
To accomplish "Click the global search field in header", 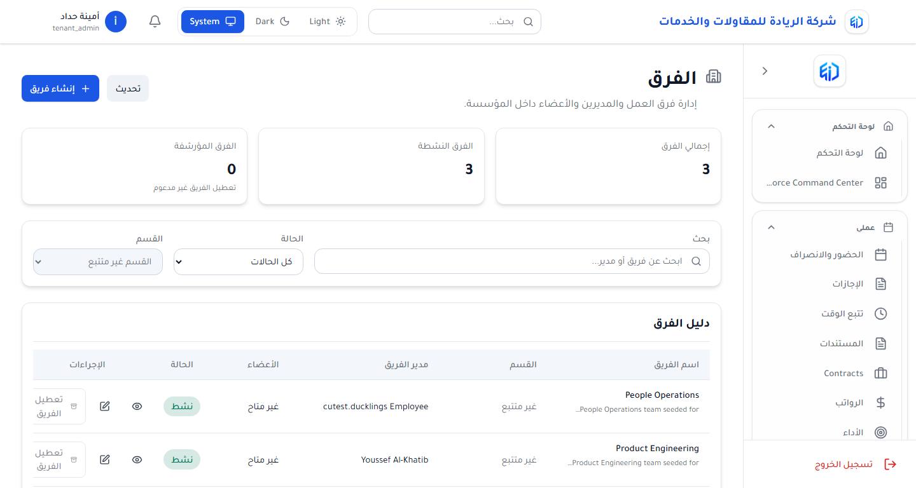I will [455, 22].
